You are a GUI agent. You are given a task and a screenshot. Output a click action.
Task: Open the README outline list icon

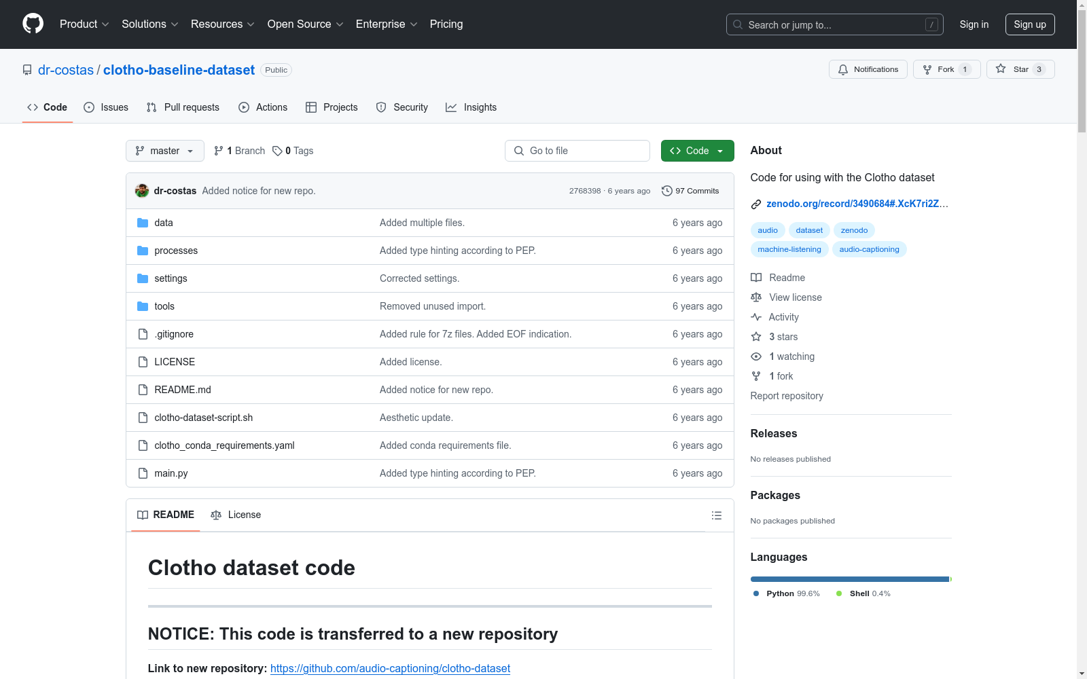[x=716, y=515]
